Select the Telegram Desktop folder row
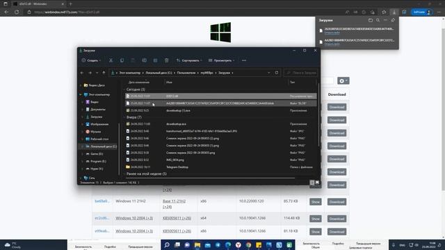This screenshot has width=445, height=250. click(221, 167)
